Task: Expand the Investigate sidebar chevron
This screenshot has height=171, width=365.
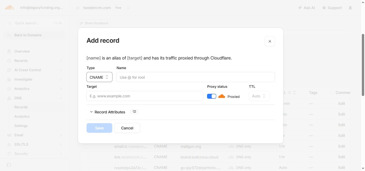Action: pos(61,79)
